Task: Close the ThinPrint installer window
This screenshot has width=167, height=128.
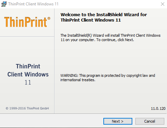Action: (x=163, y=4)
